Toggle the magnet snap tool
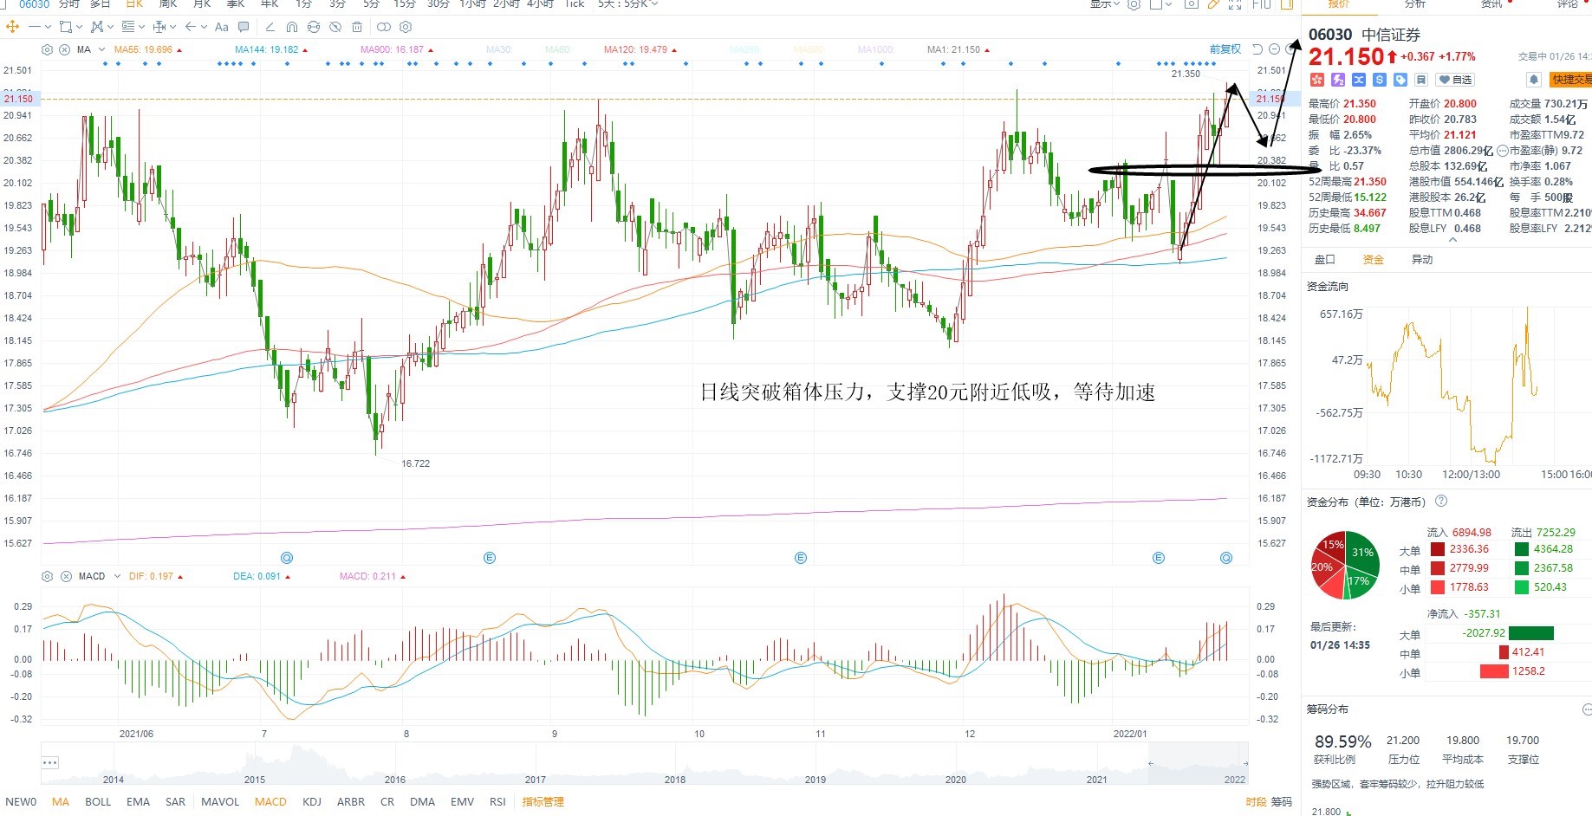This screenshot has height=816, width=1592. 292,27
